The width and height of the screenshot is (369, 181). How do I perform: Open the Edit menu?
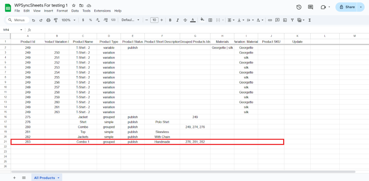(27, 11)
